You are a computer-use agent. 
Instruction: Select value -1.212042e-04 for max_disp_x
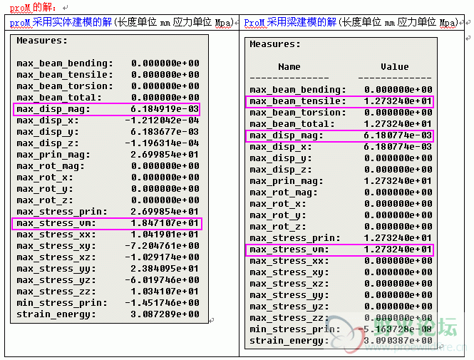162,120
